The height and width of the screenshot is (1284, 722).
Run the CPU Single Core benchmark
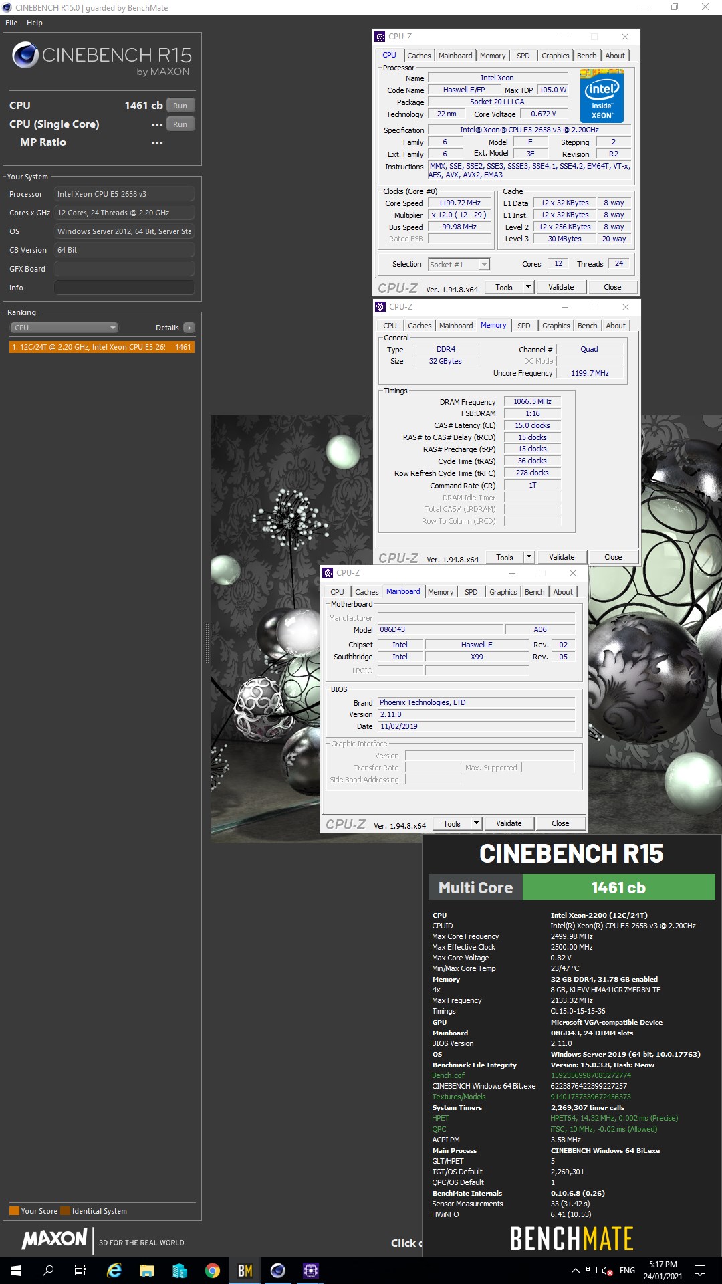coord(180,124)
